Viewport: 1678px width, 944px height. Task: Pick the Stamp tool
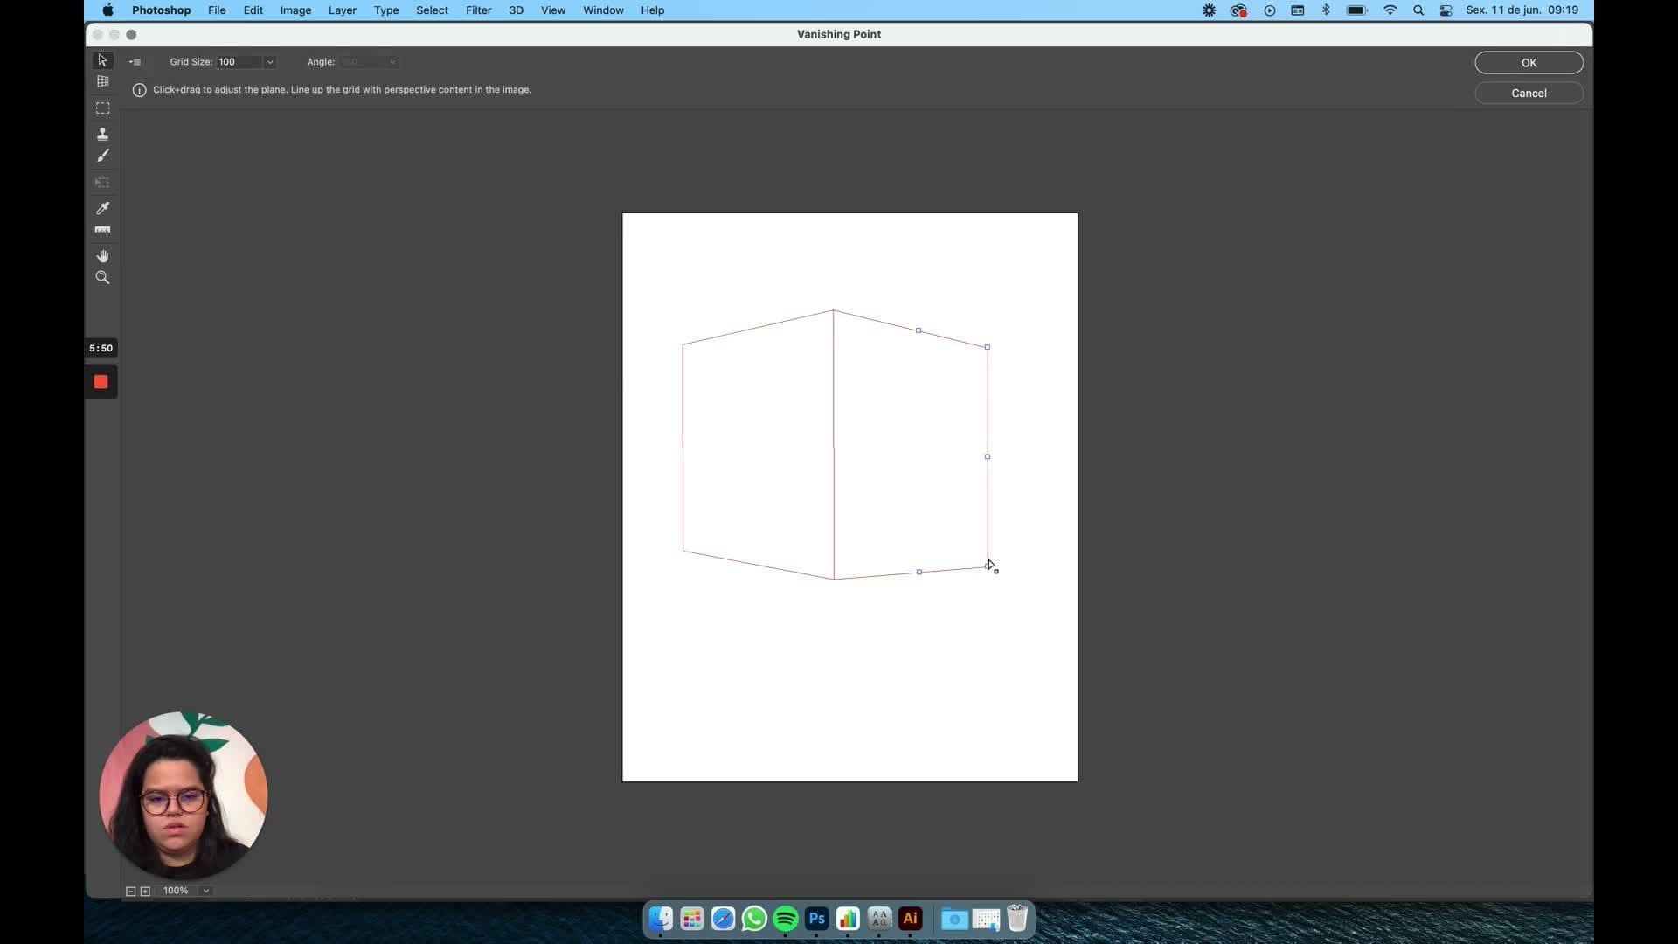coord(102,134)
